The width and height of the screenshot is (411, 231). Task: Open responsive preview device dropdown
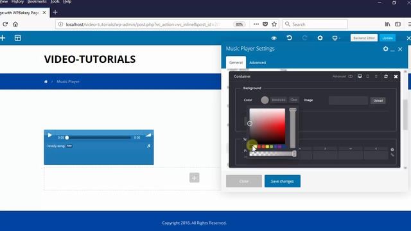[x=336, y=38]
